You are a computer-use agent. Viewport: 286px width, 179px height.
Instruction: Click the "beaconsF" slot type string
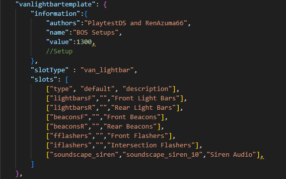point(69,117)
